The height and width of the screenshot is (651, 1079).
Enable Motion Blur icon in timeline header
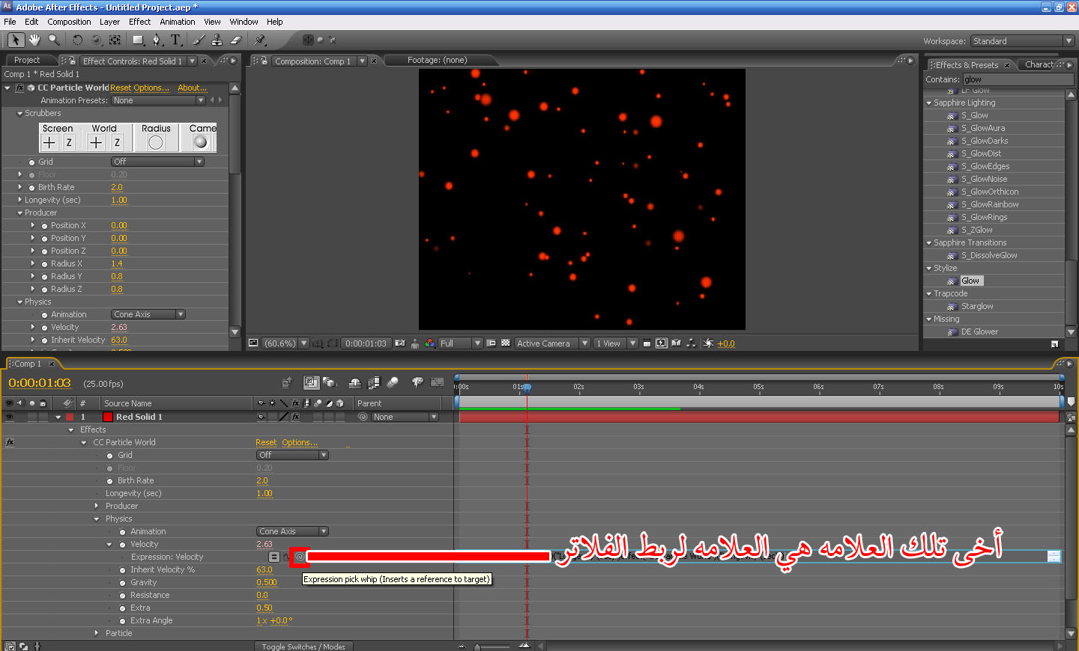(x=393, y=382)
